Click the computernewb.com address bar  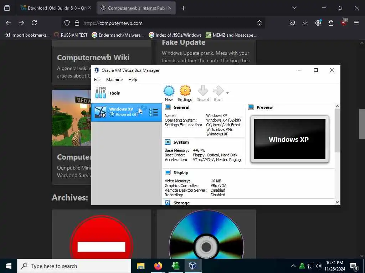pos(163,23)
